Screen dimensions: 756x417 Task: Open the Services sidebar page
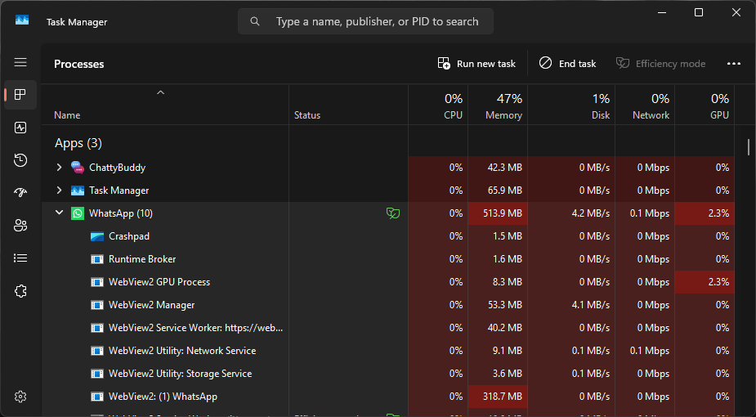pyautogui.click(x=20, y=291)
